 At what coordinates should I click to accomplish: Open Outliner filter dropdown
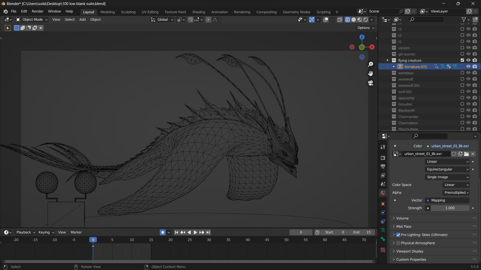pyautogui.click(x=465, y=19)
